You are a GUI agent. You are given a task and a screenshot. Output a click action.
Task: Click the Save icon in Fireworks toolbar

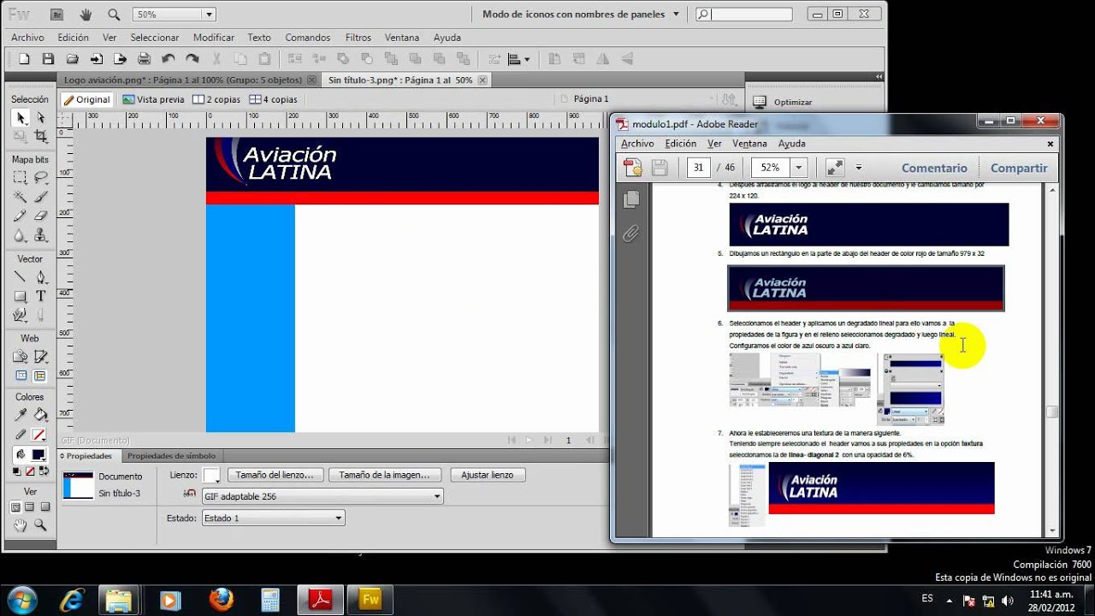[48, 59]
